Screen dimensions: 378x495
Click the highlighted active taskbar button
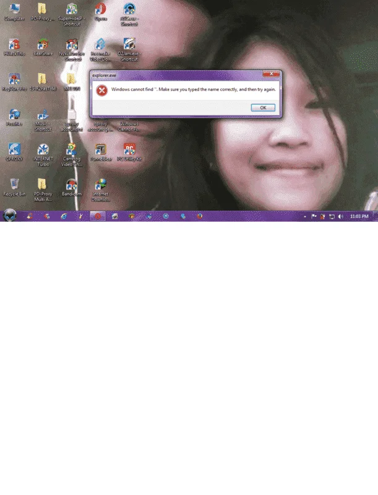pos(98,216)
